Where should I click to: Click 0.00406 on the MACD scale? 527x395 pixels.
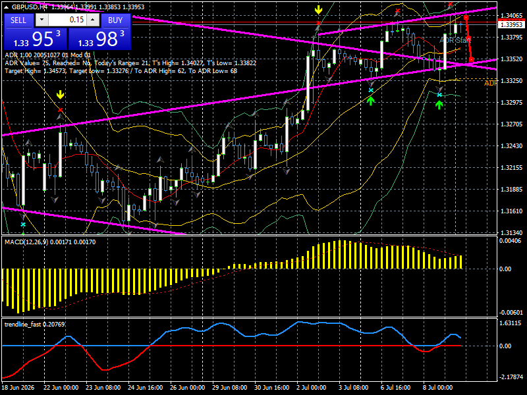[x=510, y=240]
